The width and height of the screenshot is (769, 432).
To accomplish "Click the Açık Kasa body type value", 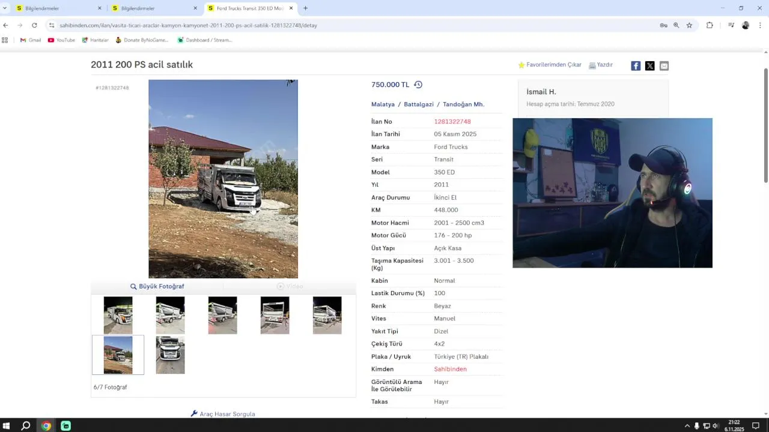I will pyautogui.click(x=448, y=248).
